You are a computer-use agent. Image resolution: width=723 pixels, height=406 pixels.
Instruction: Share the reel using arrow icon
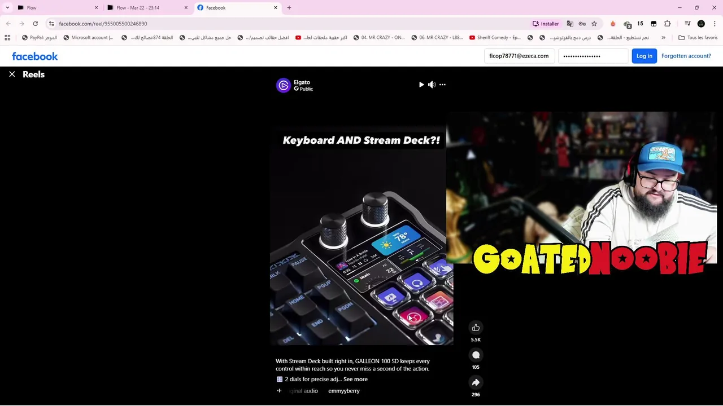click(x=476, y=382)
